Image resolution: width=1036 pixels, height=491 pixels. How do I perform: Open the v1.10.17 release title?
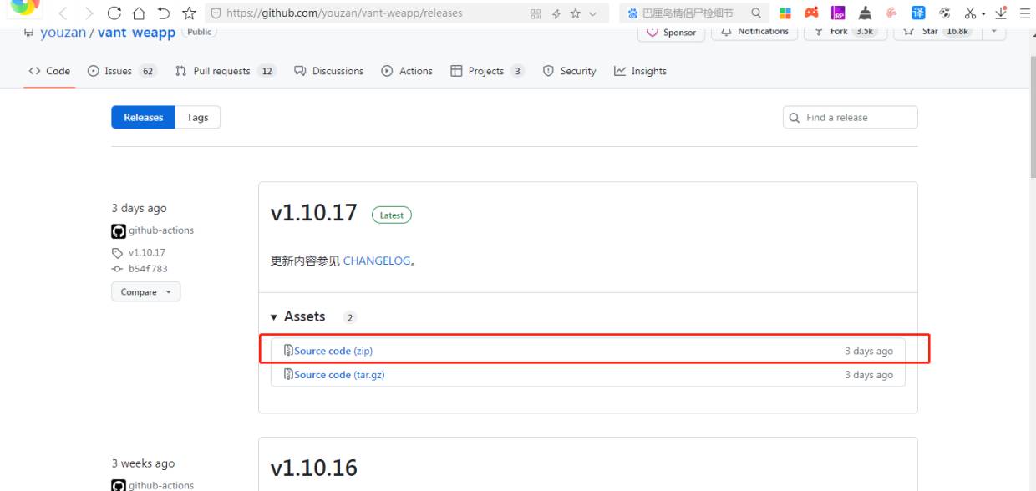click(x=314, y=214)
